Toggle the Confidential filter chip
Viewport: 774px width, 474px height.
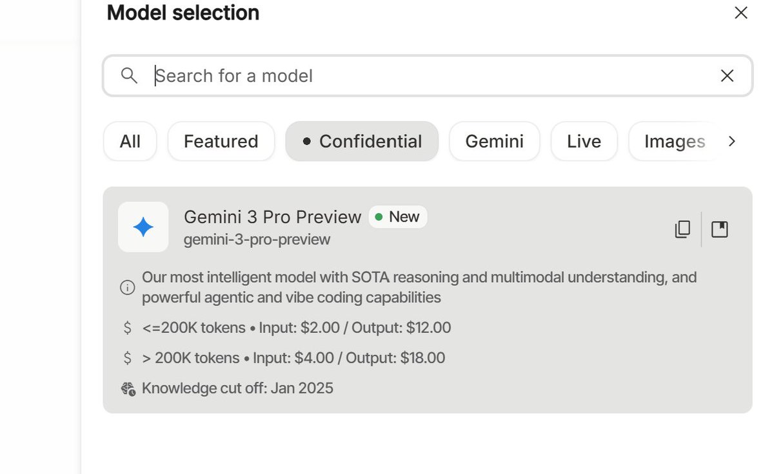pos(362,141)
